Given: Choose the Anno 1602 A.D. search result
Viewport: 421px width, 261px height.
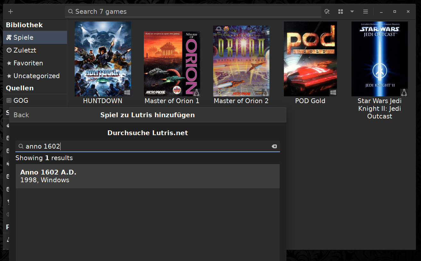Looking at the screenshot, I should tap(148, 176).
